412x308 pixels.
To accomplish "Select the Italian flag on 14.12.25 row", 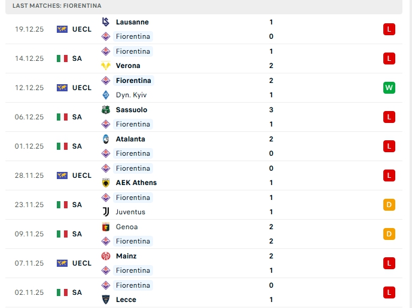I will tap(62, 58).
